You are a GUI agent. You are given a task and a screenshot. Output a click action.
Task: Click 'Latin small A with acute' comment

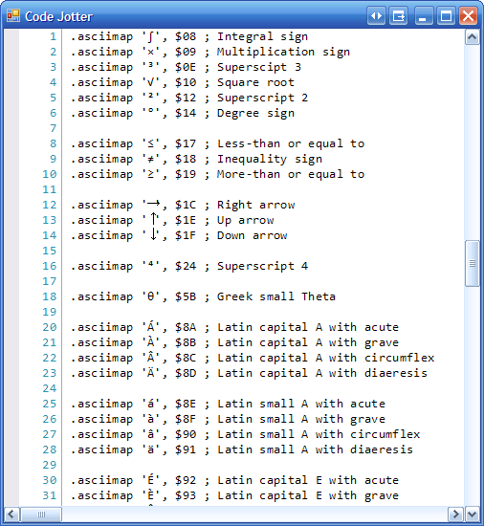coord(301,404)
